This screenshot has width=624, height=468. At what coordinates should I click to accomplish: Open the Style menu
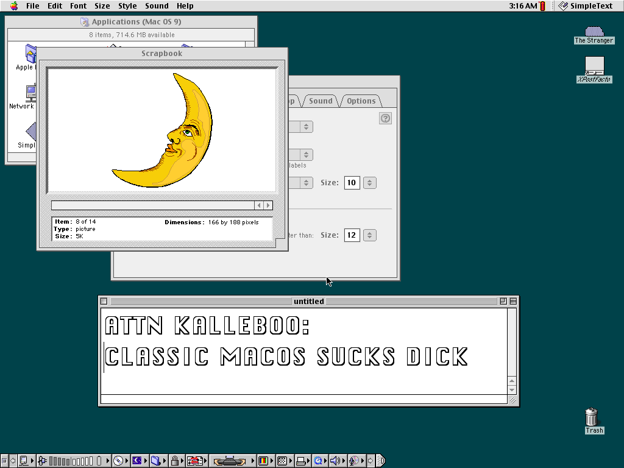(x=127, y=6)
